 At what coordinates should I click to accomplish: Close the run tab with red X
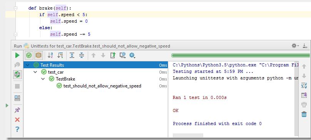click(x=17, y=120)
